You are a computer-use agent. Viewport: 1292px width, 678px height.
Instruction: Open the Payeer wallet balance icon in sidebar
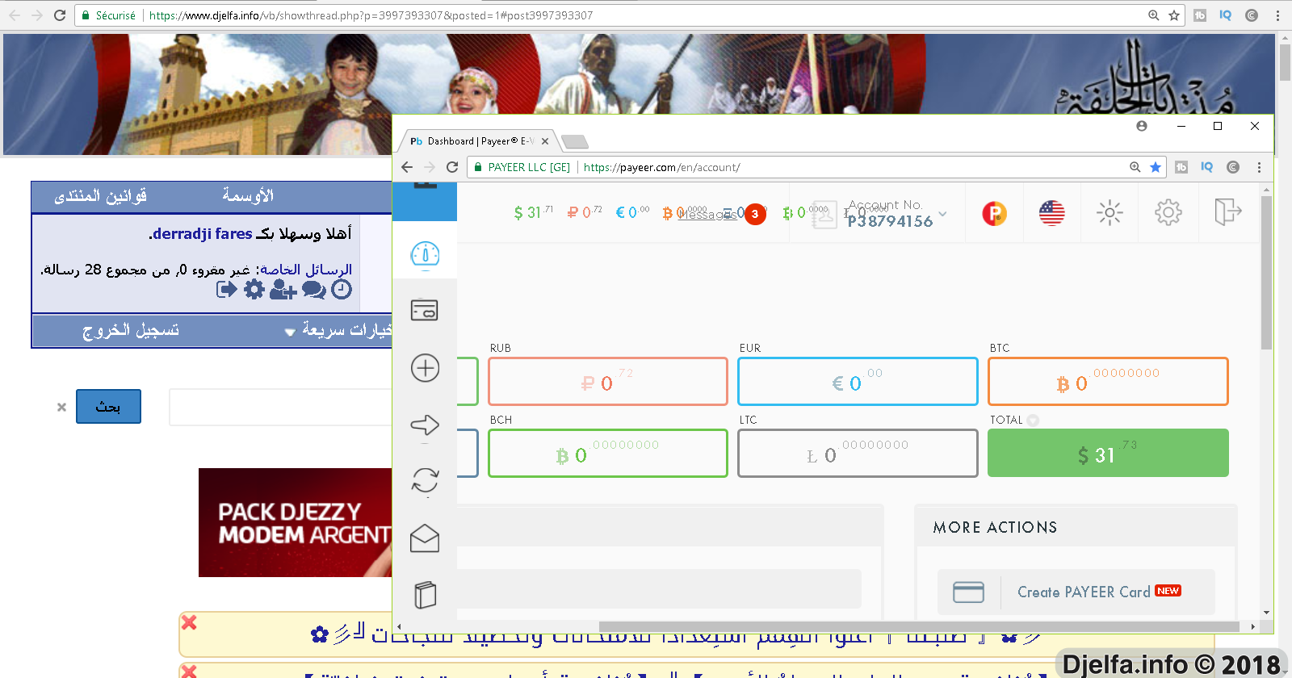click(x=425, y=310)
